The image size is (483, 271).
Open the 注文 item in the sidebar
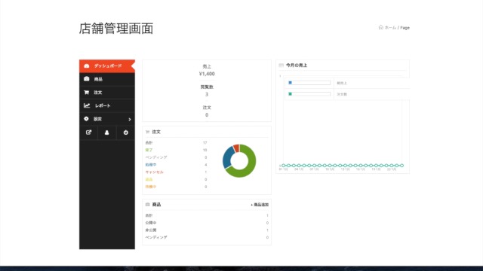(107, 93)
